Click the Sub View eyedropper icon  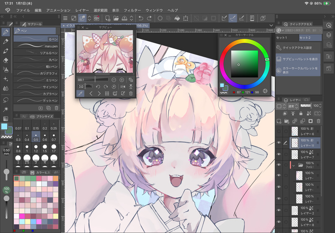point(81,94)
